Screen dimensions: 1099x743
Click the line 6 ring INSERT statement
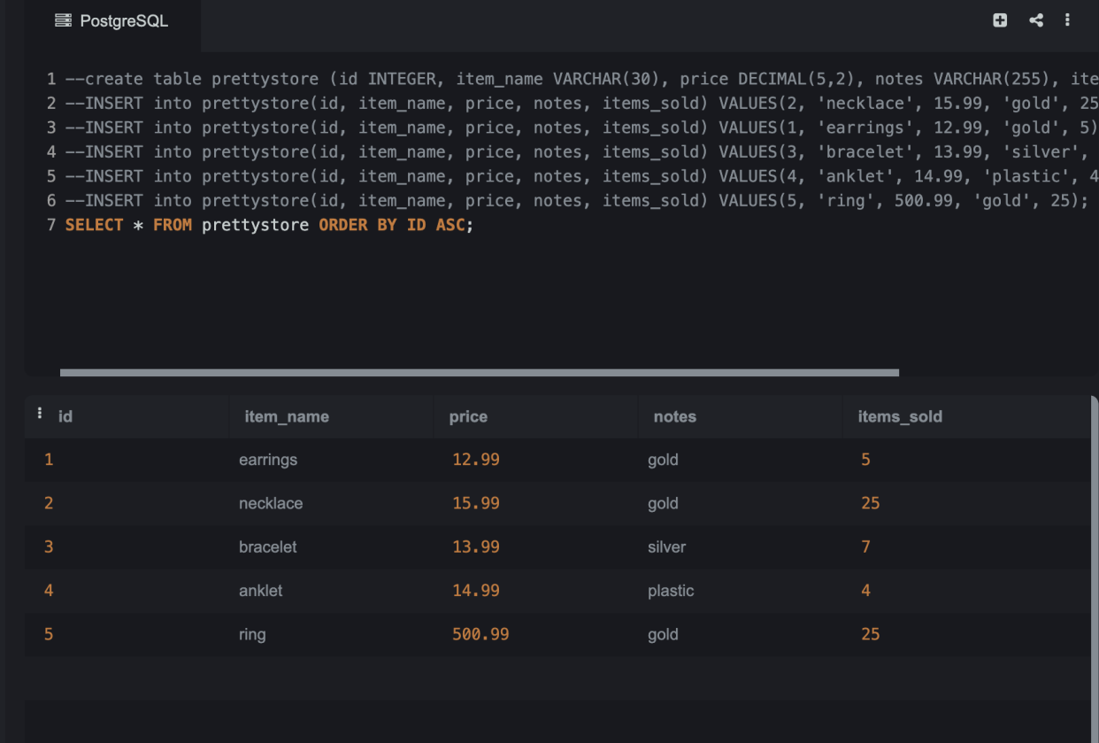(x=577, y=201)
